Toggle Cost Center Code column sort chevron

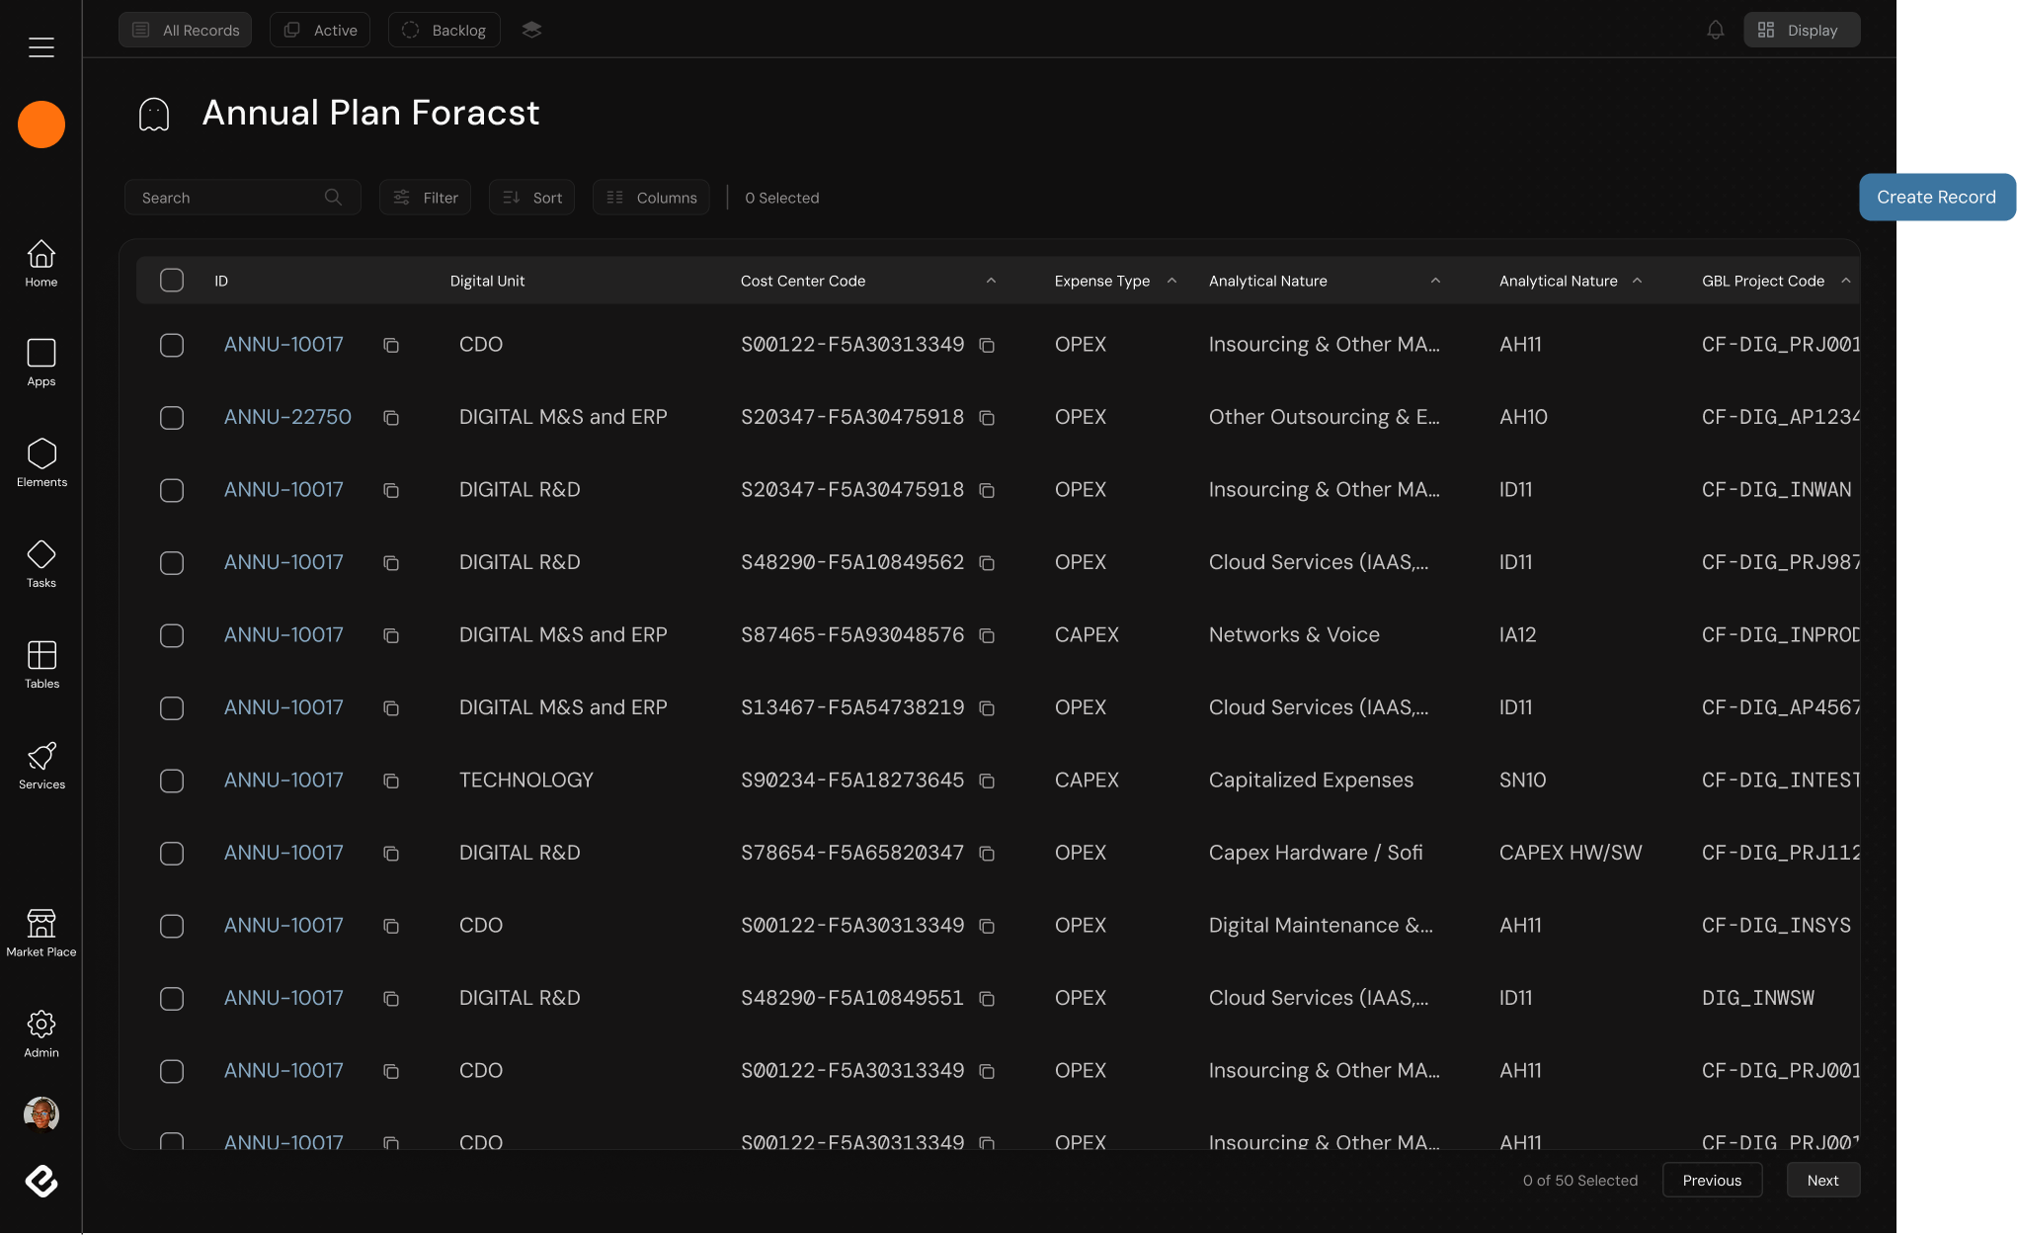991,281
